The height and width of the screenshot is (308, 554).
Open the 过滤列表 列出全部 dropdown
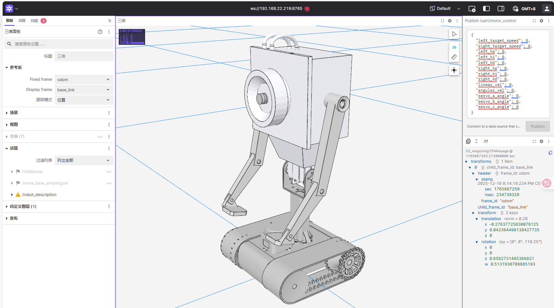84,160
